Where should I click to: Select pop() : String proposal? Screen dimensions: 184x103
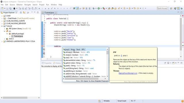click(x=85, y=49)
